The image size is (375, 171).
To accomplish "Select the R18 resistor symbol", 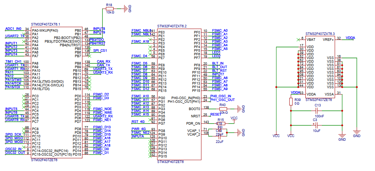I will point(109,9).
